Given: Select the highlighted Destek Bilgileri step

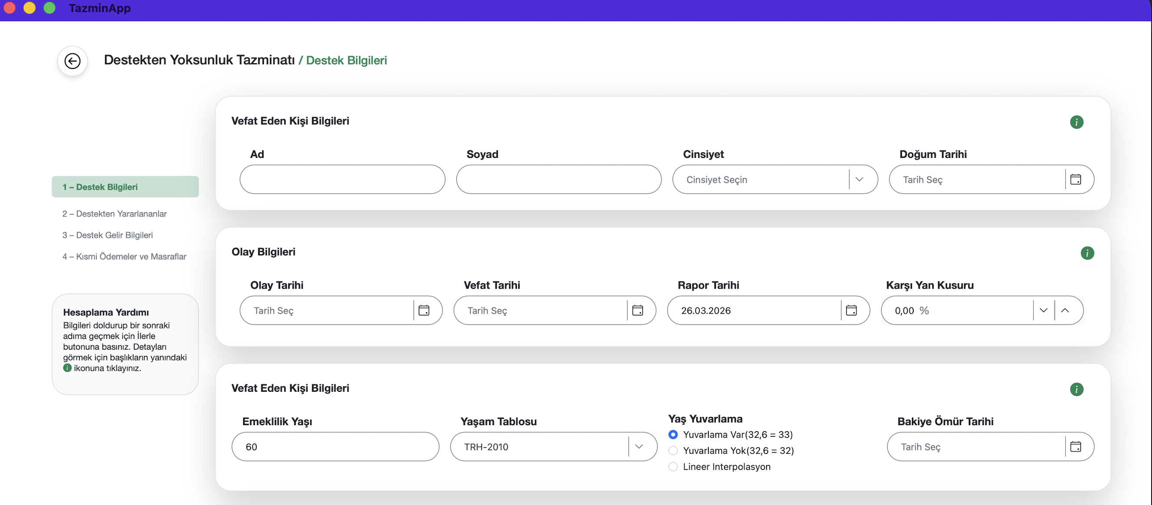Looking at the screenshot, I should (100, 187).
